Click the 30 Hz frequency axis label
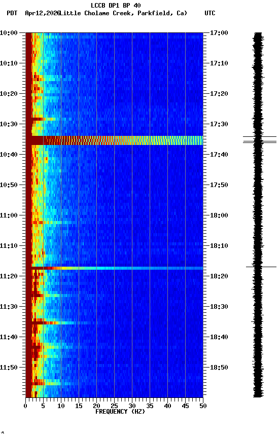The width and height of the screenshot is (280, 438). (x=132, y=406)
